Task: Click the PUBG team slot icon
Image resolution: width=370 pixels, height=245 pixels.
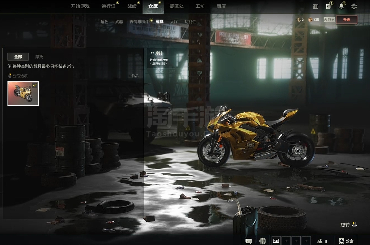Action: tap(276, 241)
